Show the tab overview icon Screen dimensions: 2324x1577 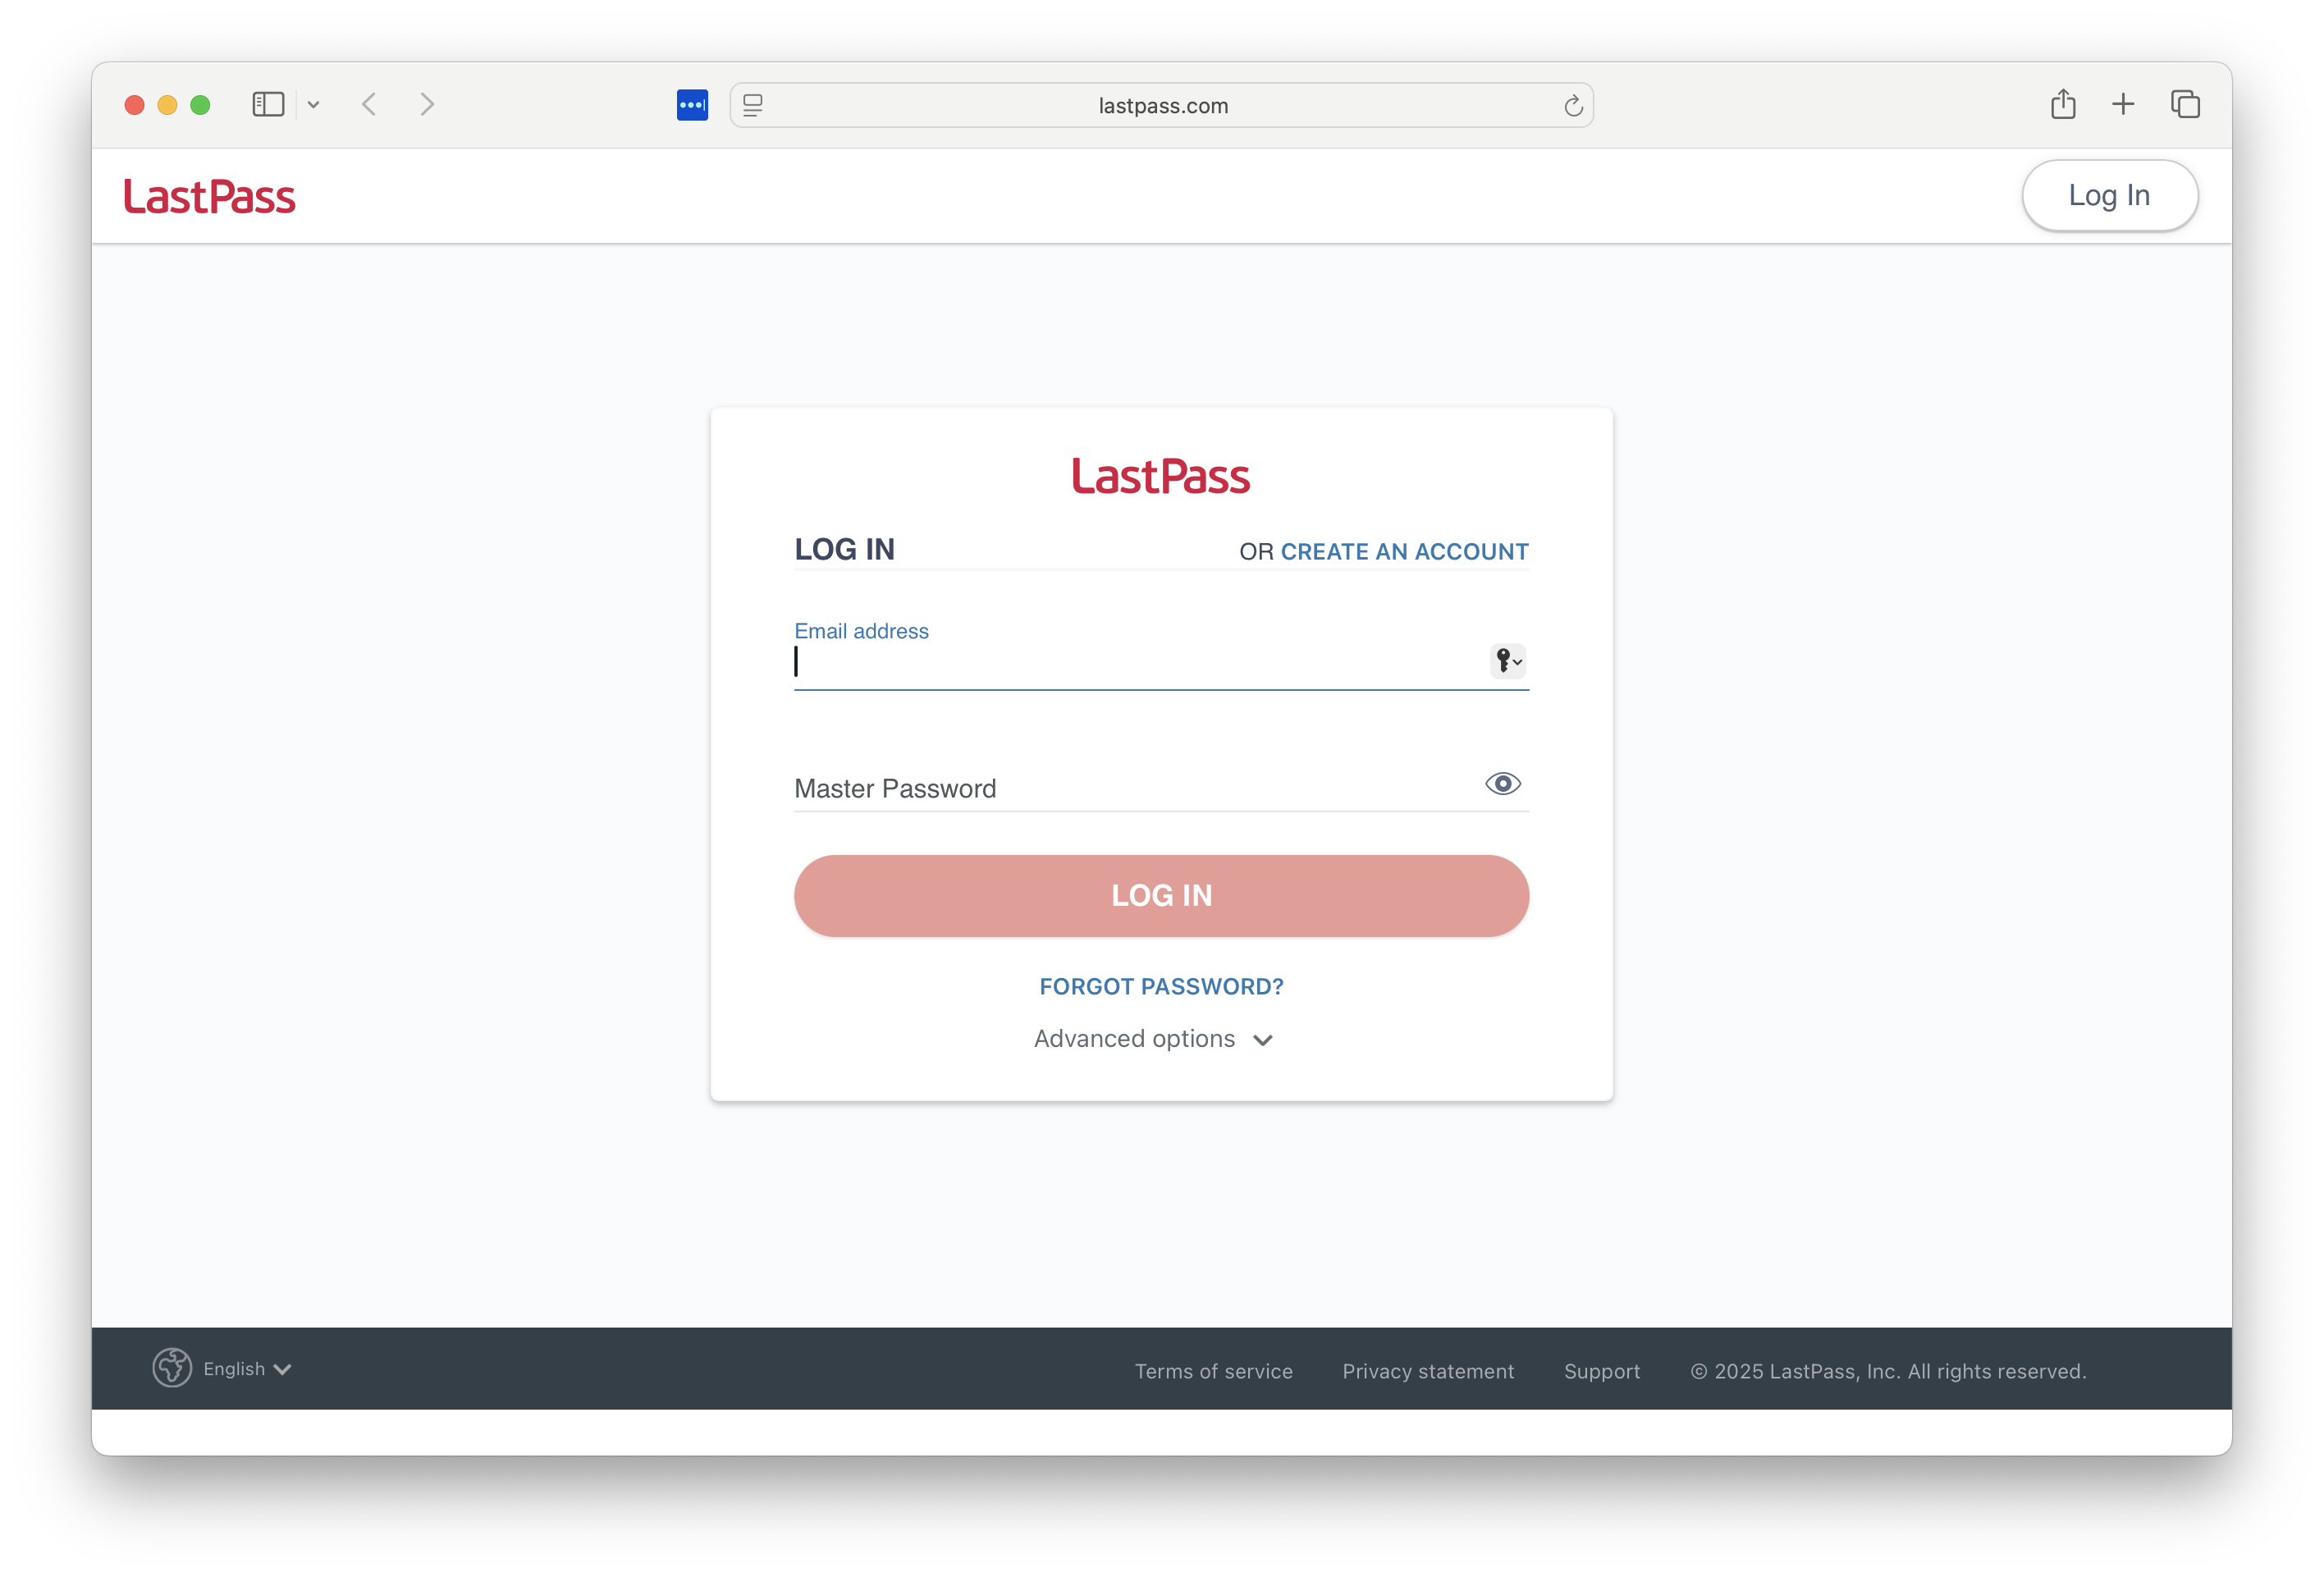(2185, 104)
